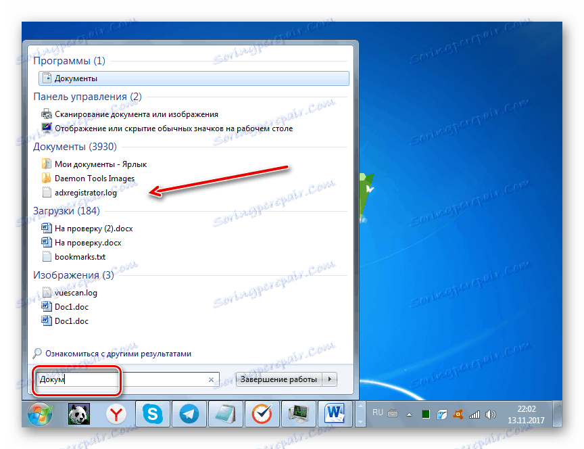
Task: Clear the search box with X
Action: 211,379
